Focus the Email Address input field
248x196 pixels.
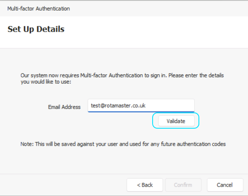click(x=141, y=106)
